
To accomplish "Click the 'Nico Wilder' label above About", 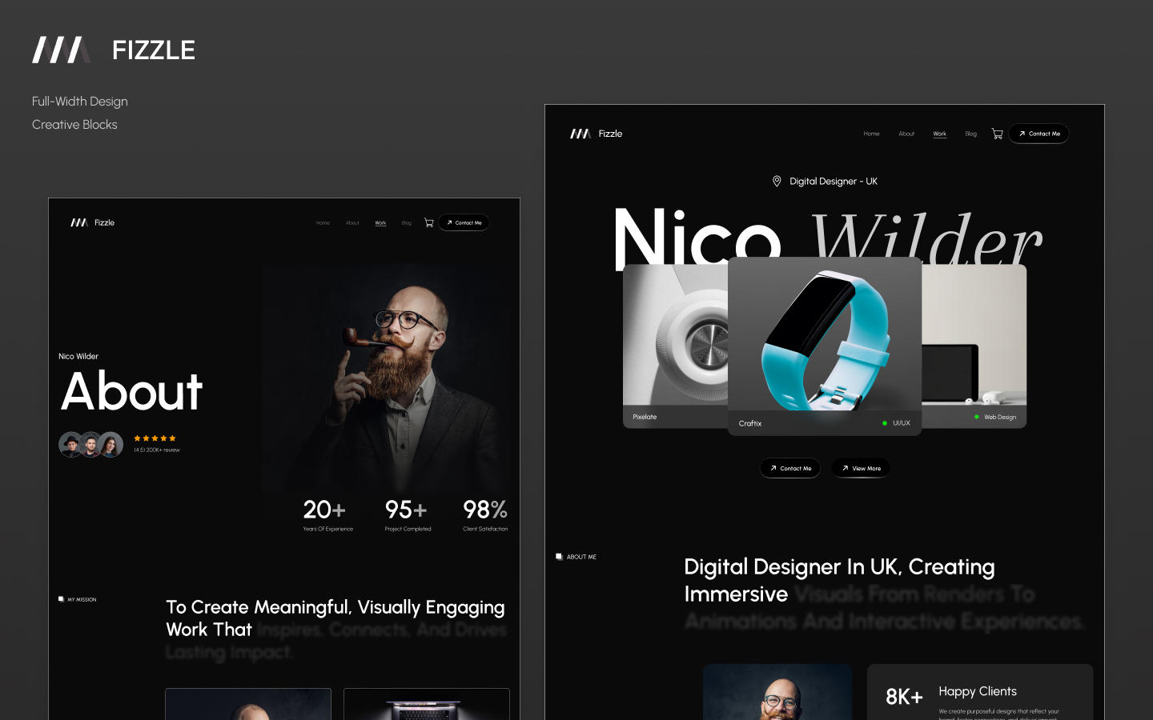I will [x=78, y=357].
